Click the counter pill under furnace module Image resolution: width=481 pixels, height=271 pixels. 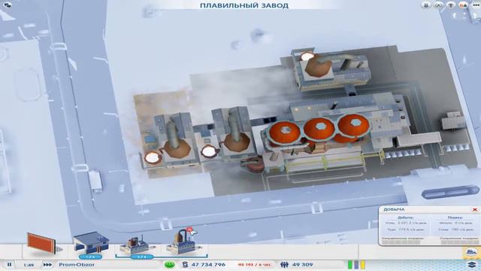tap(142, 257)
